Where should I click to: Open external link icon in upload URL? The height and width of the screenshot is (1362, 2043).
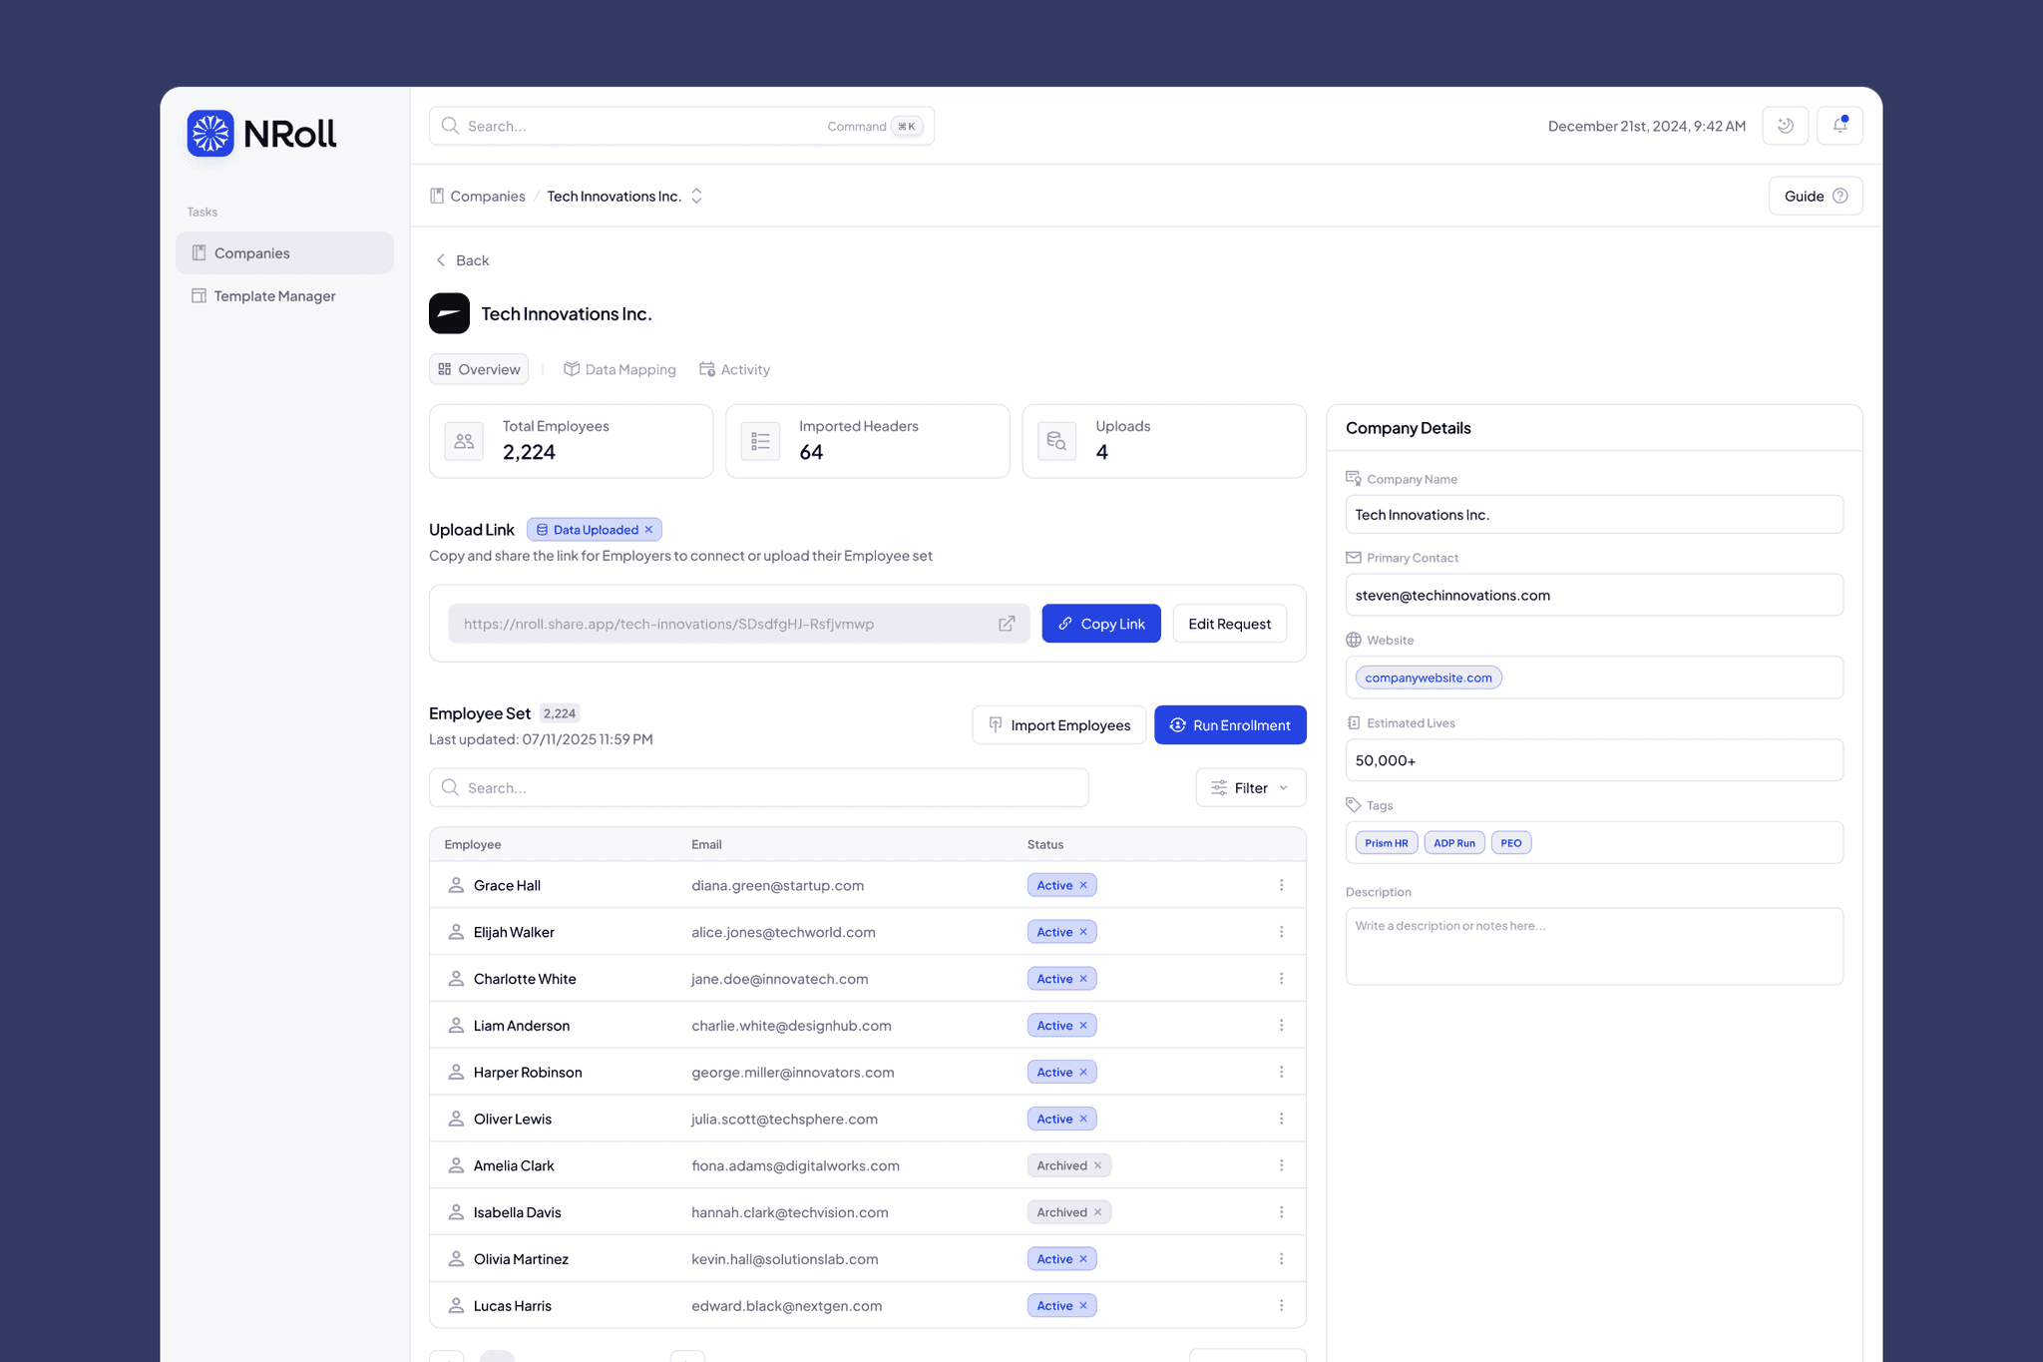tap(1007, 624)
